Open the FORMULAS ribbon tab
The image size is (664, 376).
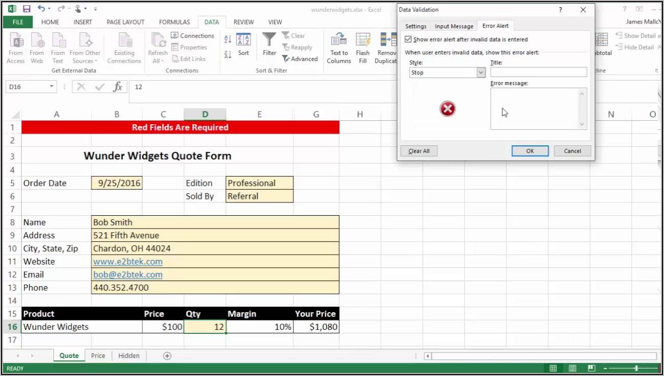[174, 22]
